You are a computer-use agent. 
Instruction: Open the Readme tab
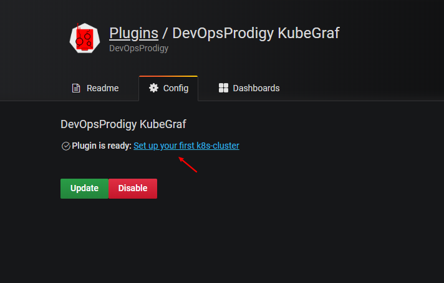95,88
